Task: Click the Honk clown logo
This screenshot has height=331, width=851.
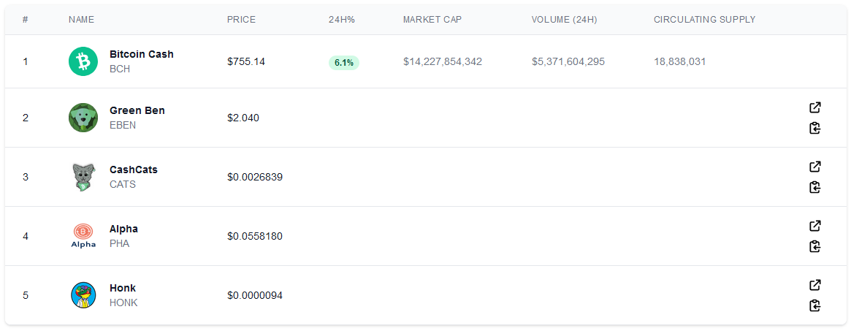Action: pyautogui.click(x=83, y=295)
